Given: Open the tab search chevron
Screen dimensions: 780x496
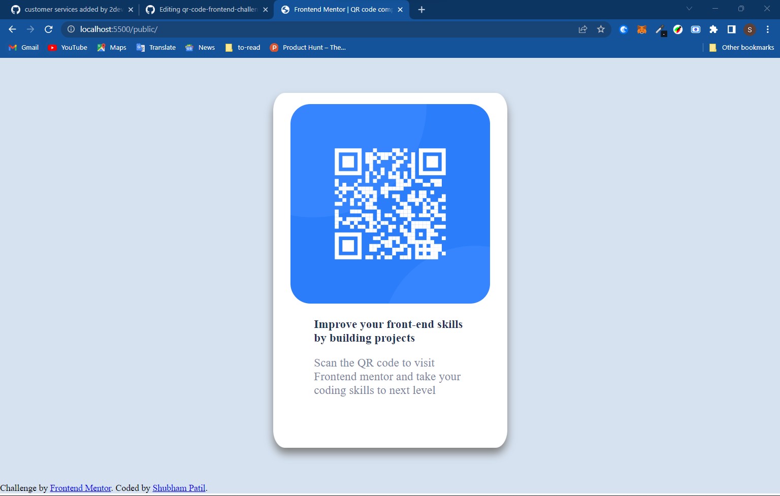Looking at the screenshot, I should point(689,9).
